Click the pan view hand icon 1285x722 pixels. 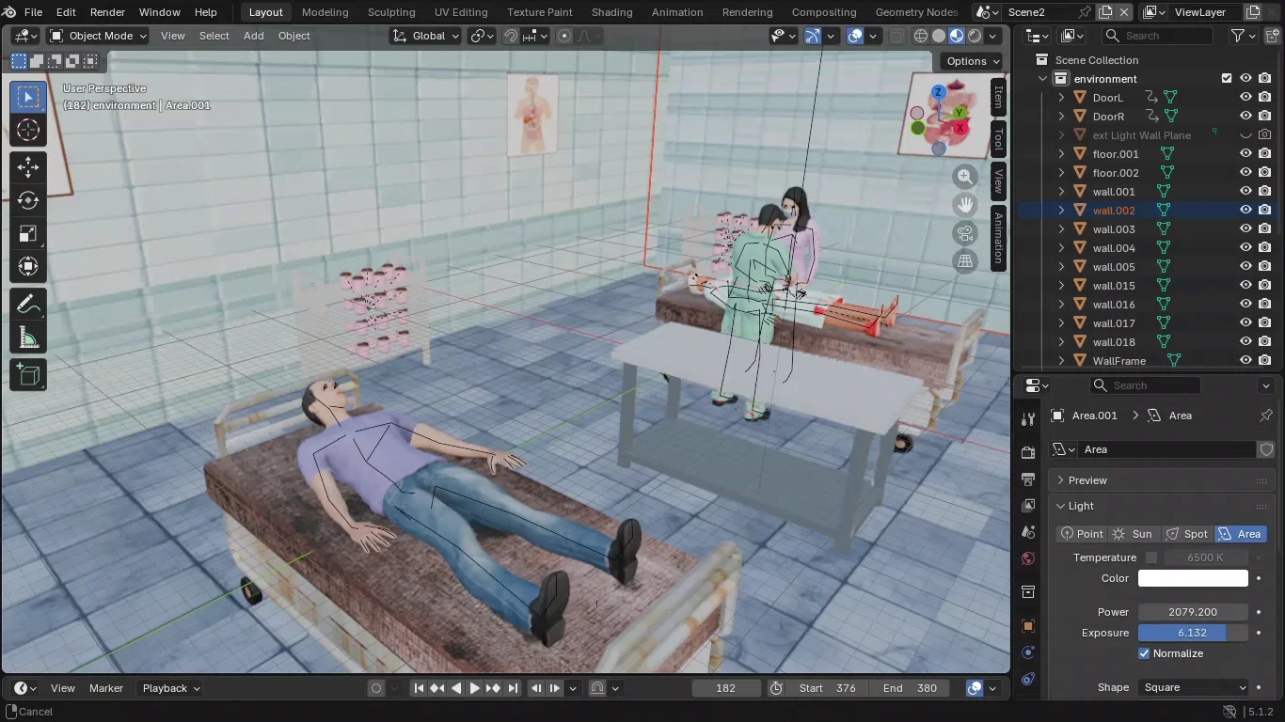[x=965, y=205]
